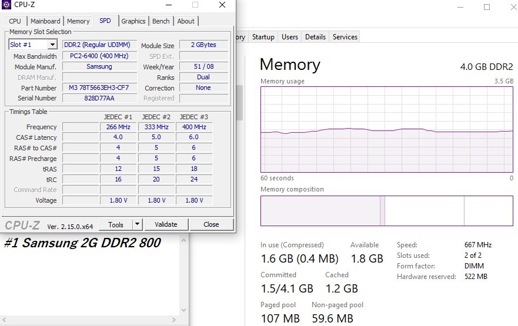Go to the Graphics tab

pyautogui.click(x=133, y=21)
